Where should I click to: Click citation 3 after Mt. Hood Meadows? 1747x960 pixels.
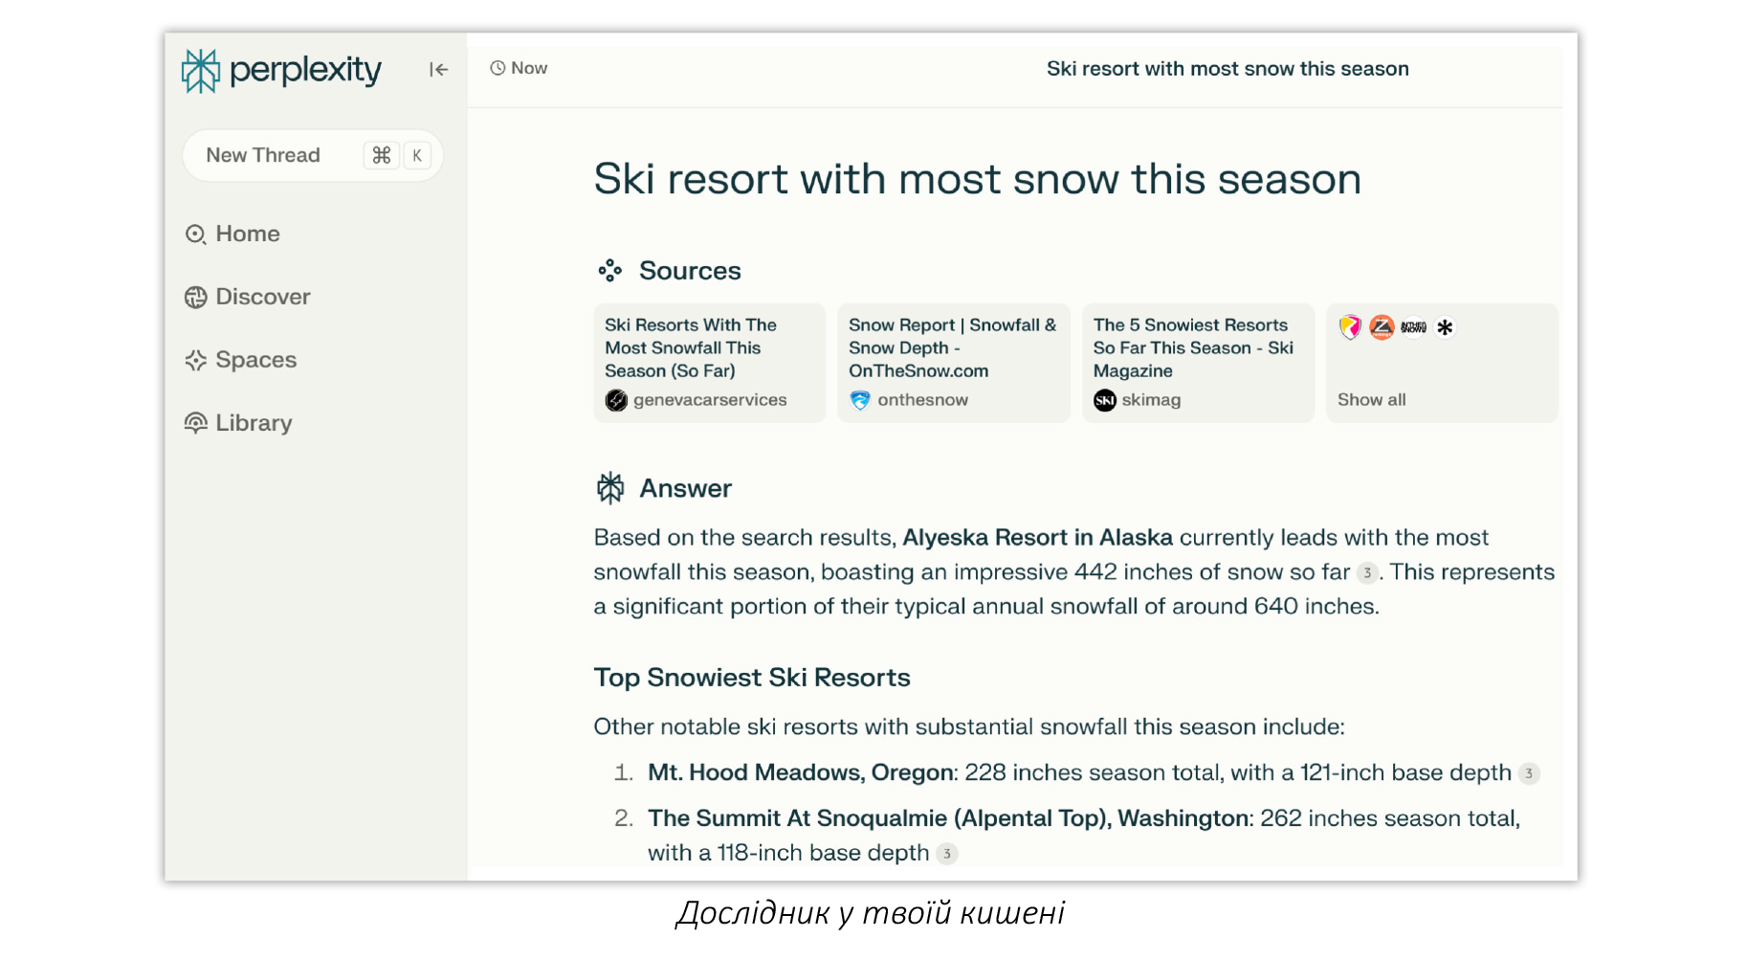tap(1529, 773)
